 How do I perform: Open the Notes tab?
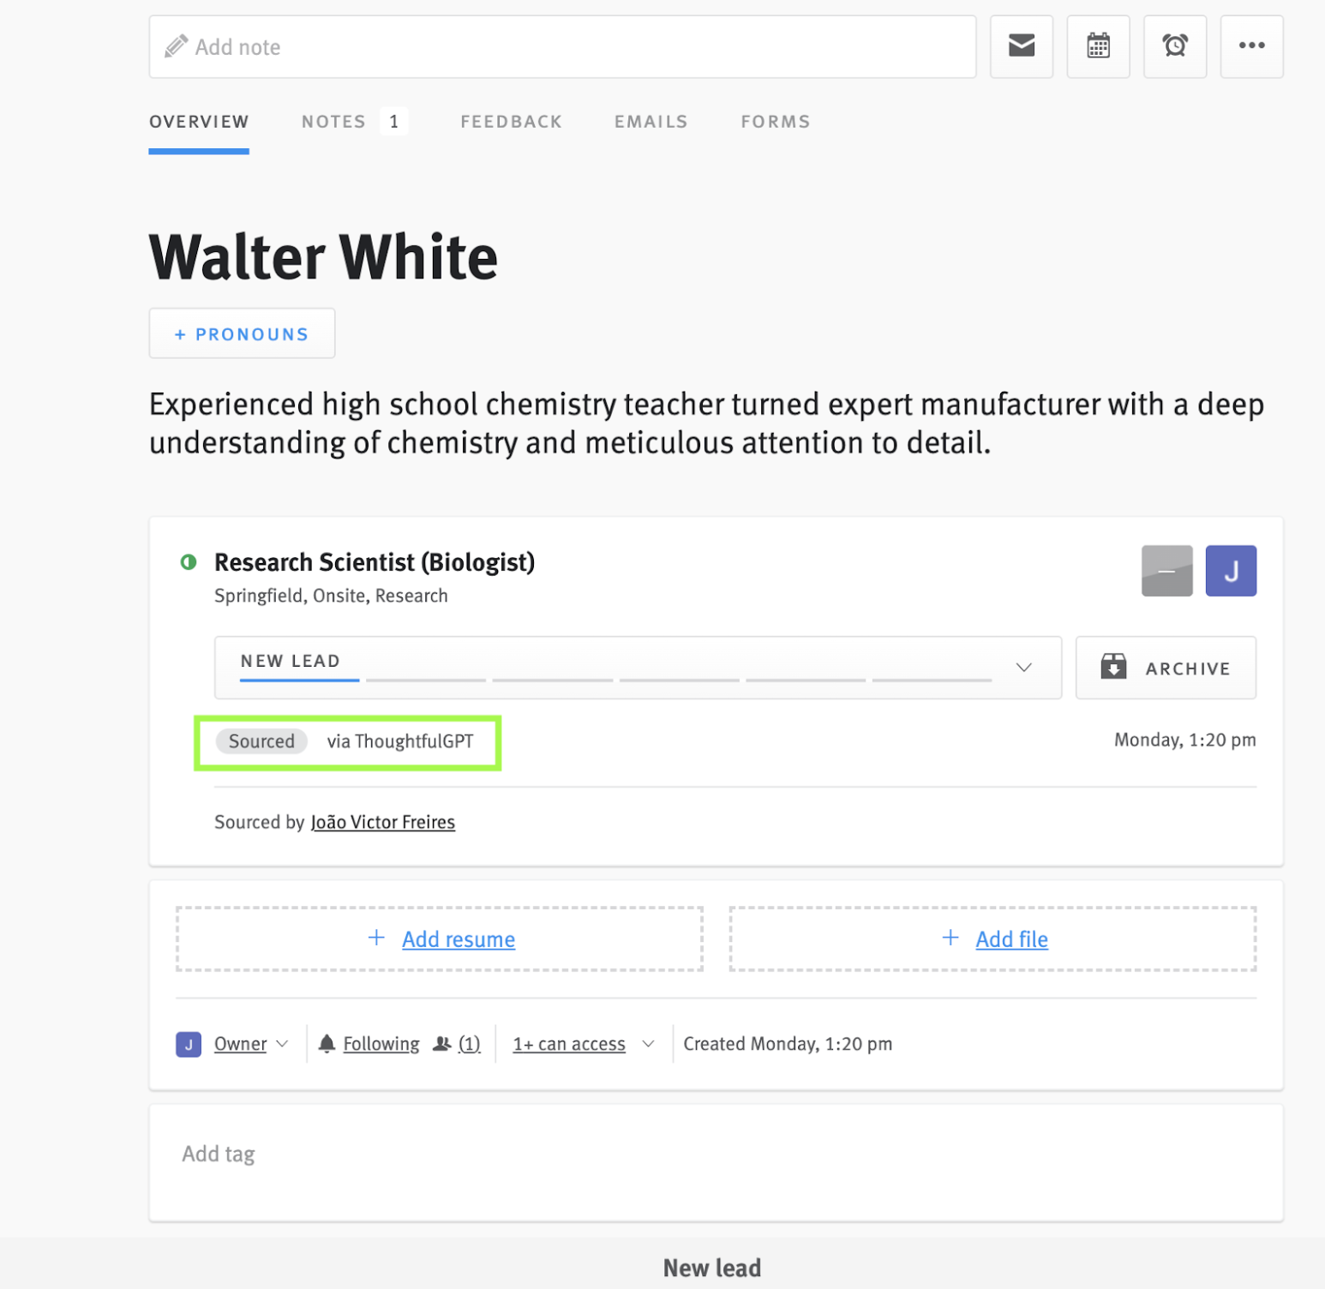pos(333,122)
